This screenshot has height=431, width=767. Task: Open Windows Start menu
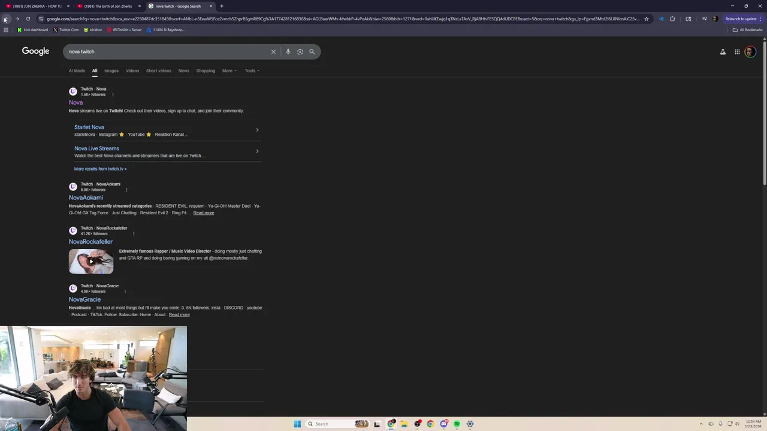(x=297, y=424)
